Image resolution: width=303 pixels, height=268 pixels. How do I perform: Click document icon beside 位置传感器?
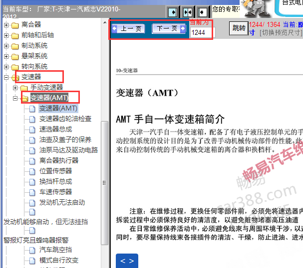point(32,171)
